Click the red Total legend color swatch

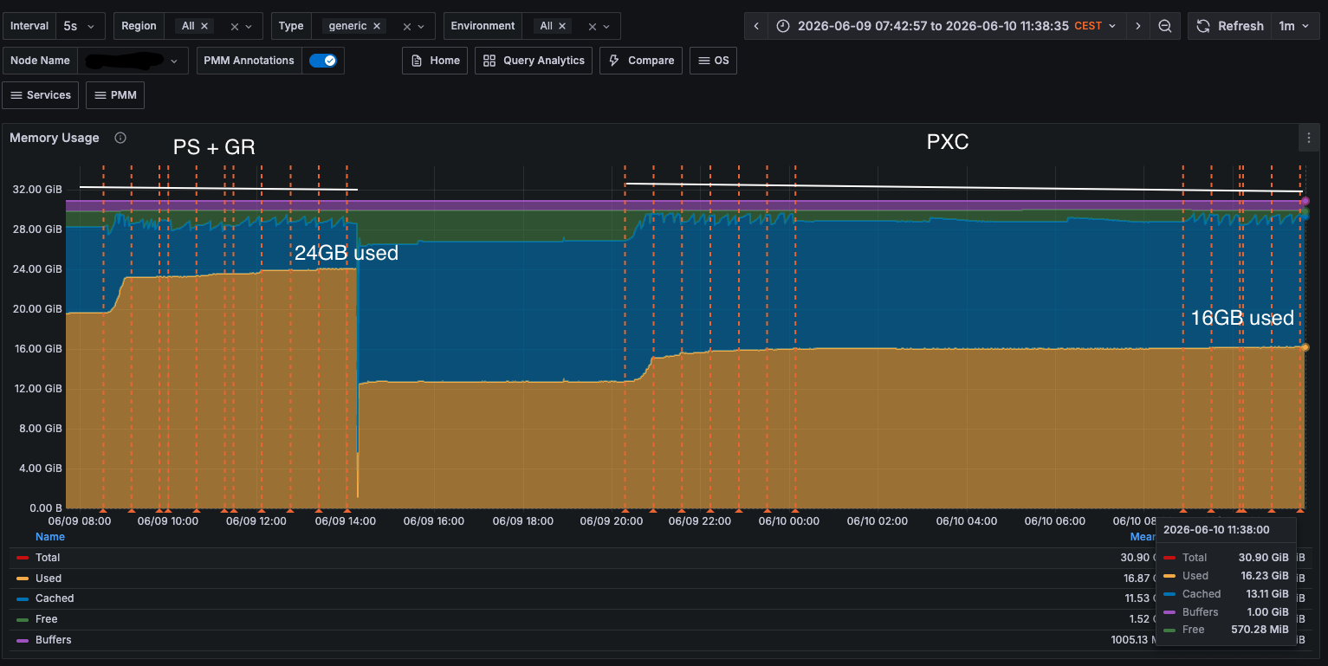(23, 558)
